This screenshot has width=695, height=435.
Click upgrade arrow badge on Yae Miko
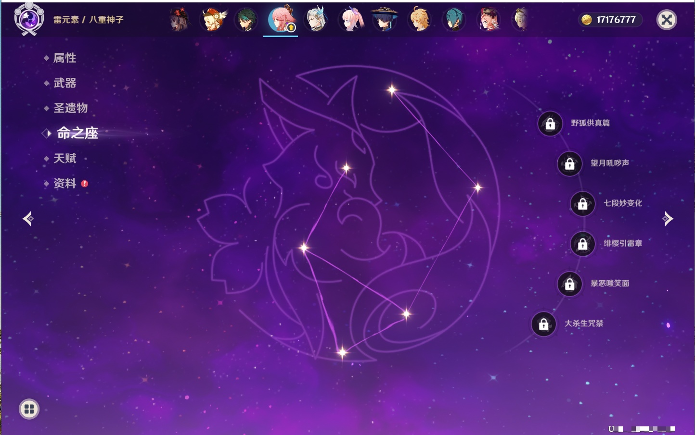[x=291, y=28]
